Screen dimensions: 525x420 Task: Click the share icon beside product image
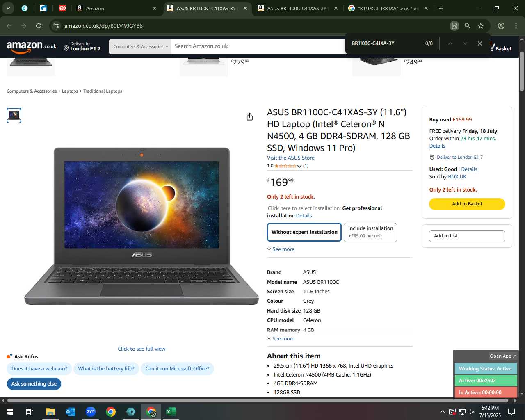click(x=249, y=117)
